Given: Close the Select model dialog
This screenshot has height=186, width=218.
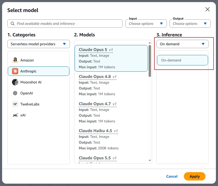Looking at the screenshot, I should [207, 9].
